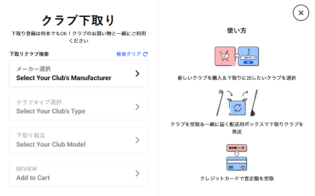The width and height of the screenshot is (315, 196).
Task: Click the shopping cart illustration icon
Action: click(225, 56)
